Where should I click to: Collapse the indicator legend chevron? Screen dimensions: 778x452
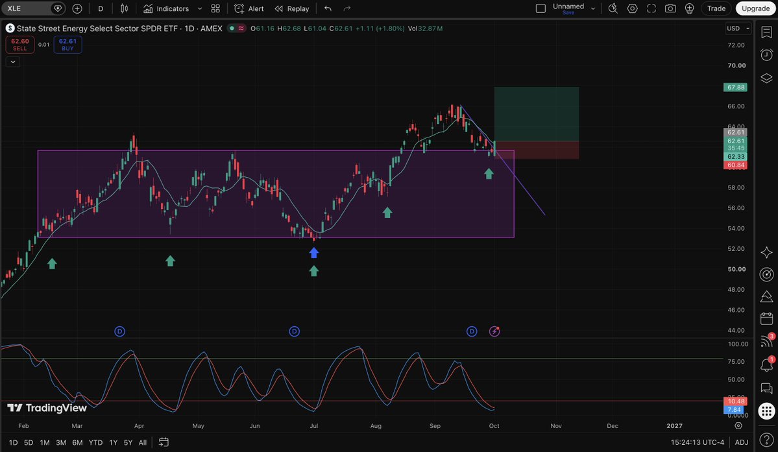(x=13, y=62)
